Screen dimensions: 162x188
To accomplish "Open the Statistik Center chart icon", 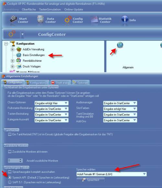I will click(94, 19).
